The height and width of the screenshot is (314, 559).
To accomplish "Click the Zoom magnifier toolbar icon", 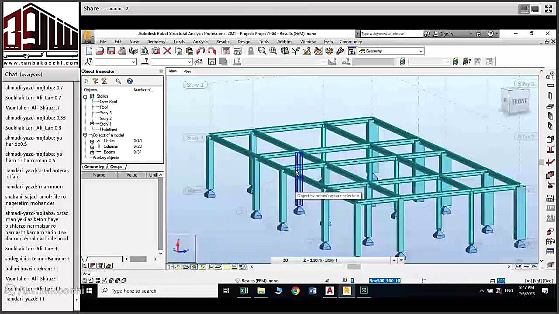I will (262, 51).
